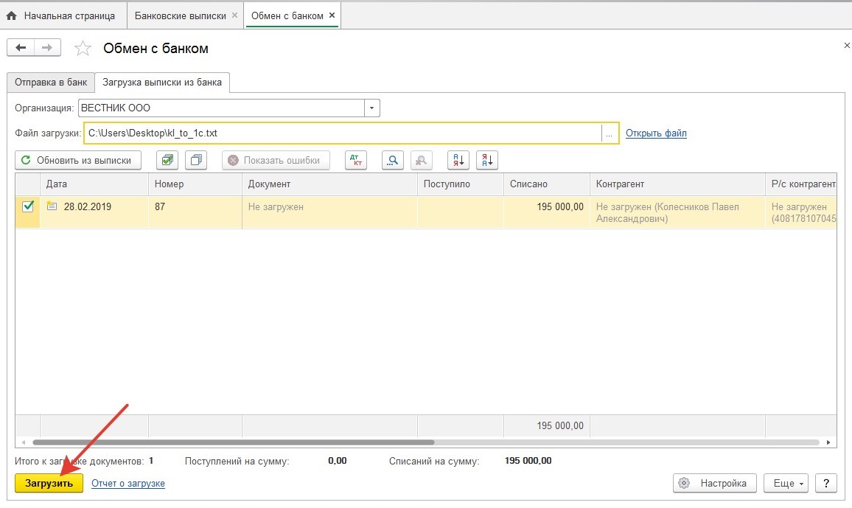Image resolution: width=852 pixels, height=508 pixels.
Task: Click the find (magnifier) icon
Action: pos(393,160)
